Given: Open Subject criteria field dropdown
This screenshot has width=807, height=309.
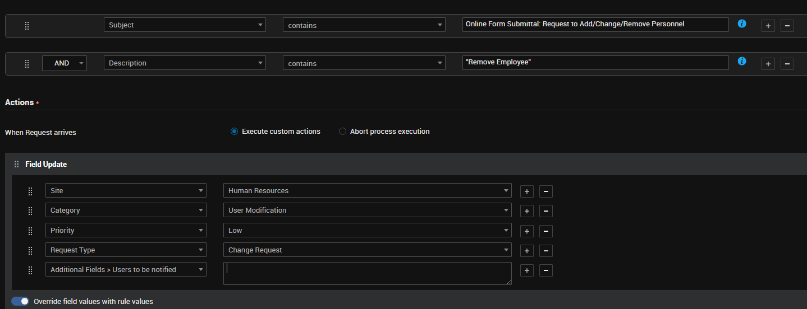Looking at the screenshot, I should 184,25.
